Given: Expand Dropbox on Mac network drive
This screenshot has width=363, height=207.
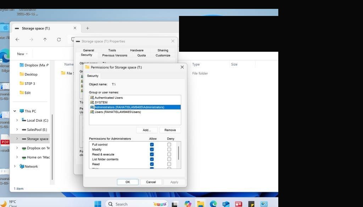Looking at the screenshot, I should tap(17, 148).
